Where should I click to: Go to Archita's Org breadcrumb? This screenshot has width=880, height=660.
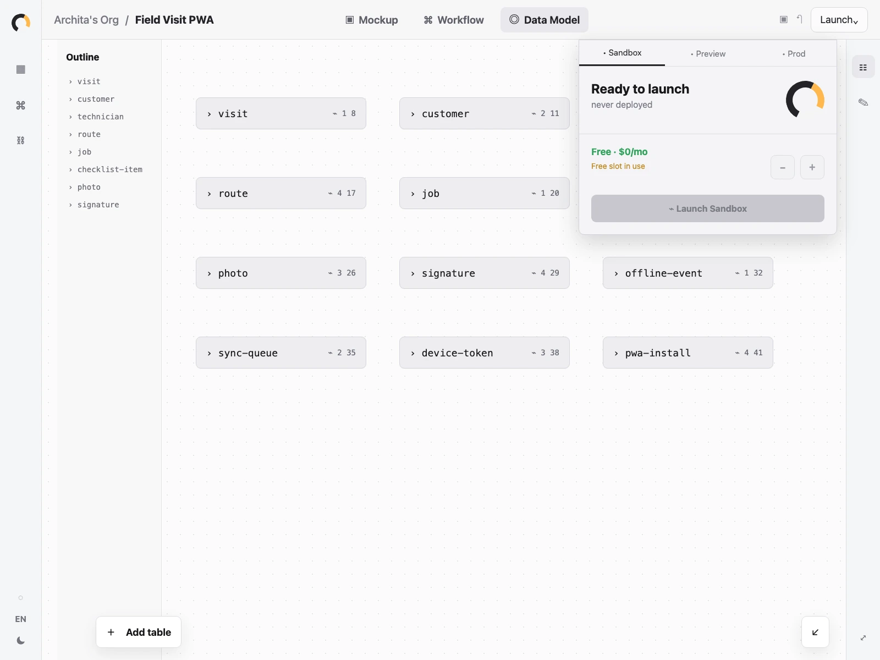(x=86, y=20)
